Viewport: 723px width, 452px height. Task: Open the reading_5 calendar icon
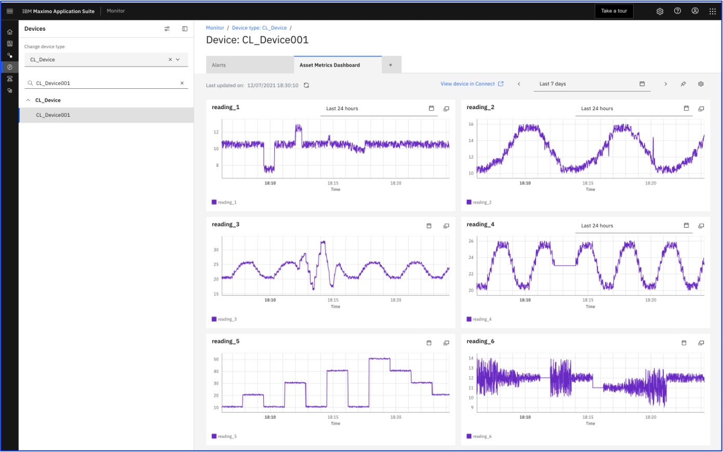tap(429, 343)
